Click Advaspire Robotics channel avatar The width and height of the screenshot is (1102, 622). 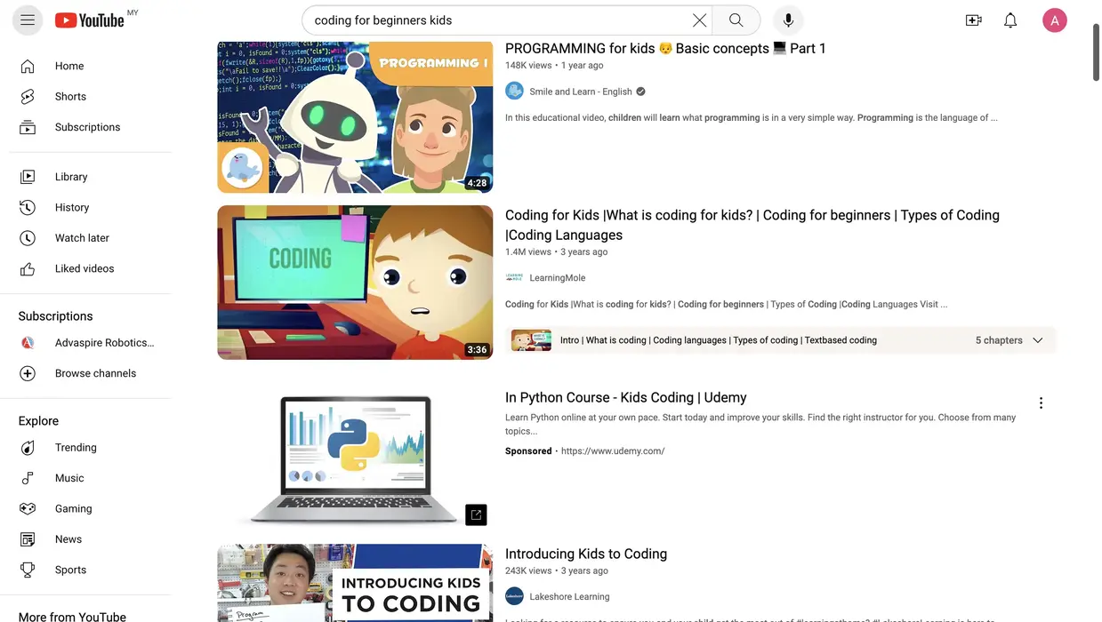[x=28, y=343]
